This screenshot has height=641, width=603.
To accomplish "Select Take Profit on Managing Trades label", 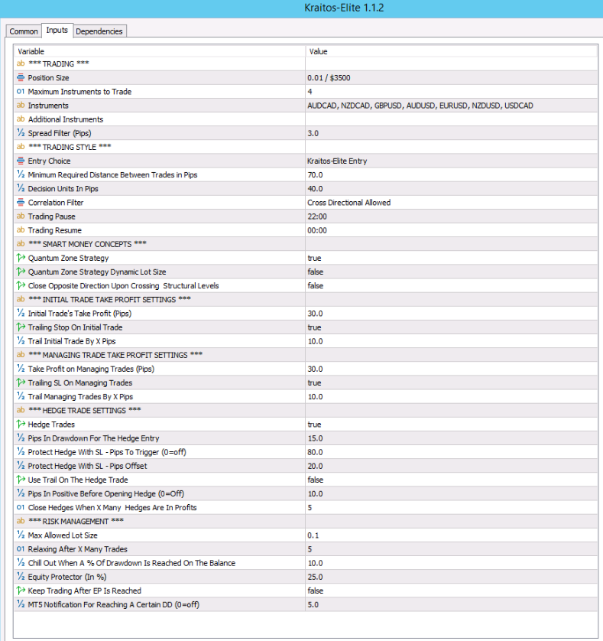I will tap(91, 369).
